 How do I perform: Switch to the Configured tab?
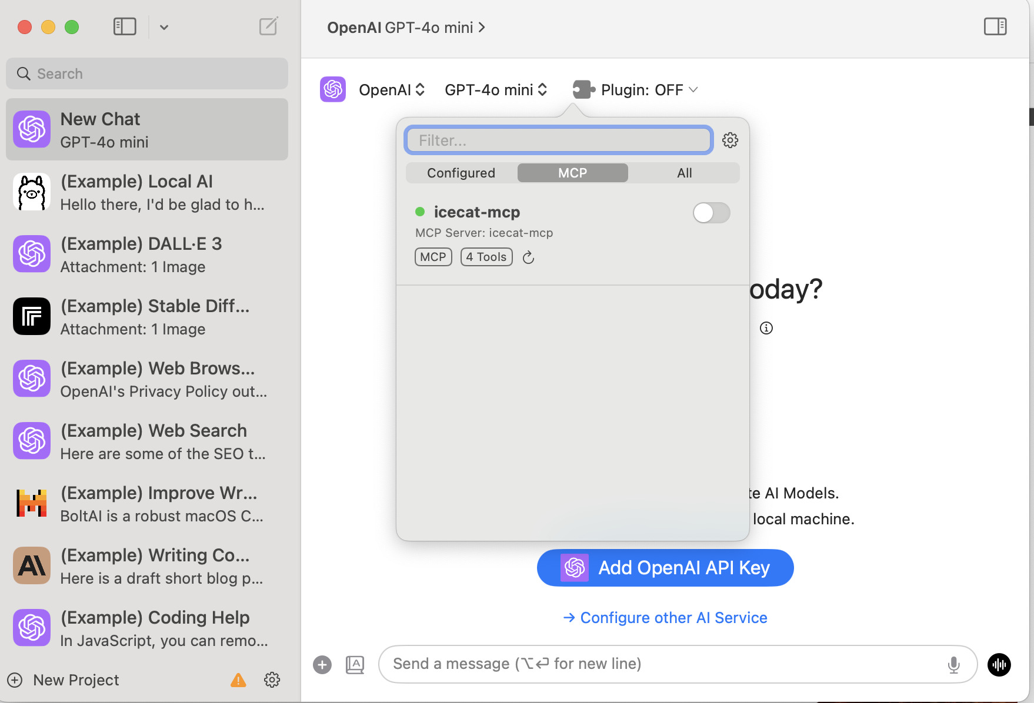tap(461, 173)
